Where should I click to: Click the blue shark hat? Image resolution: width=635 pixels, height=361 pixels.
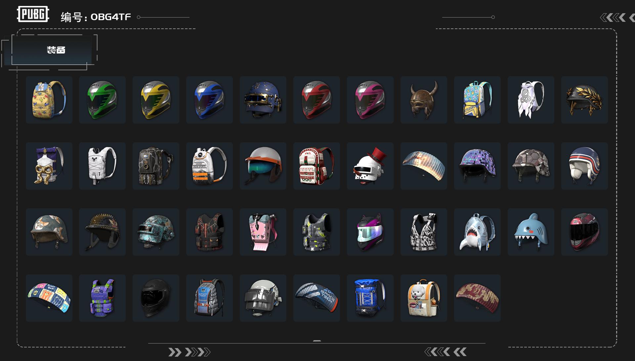[531, 232]
